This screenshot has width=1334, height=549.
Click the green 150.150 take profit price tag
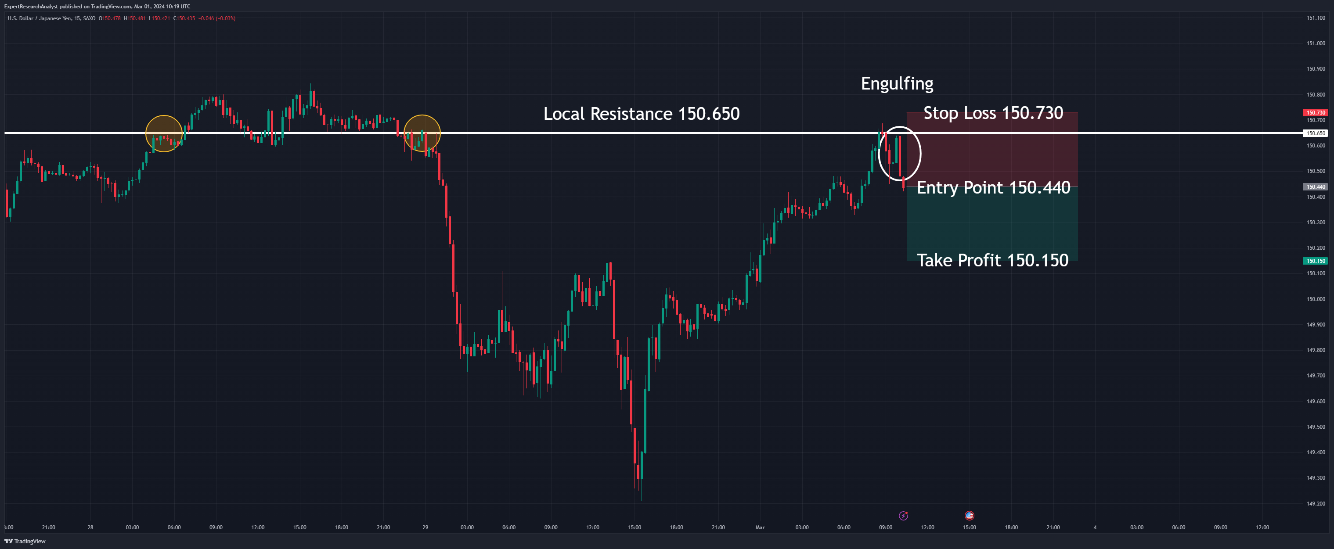click(x=1315, y=261)
